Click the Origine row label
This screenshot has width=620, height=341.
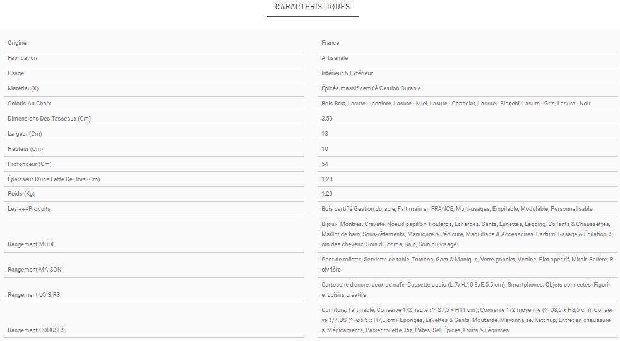(17, 43)
